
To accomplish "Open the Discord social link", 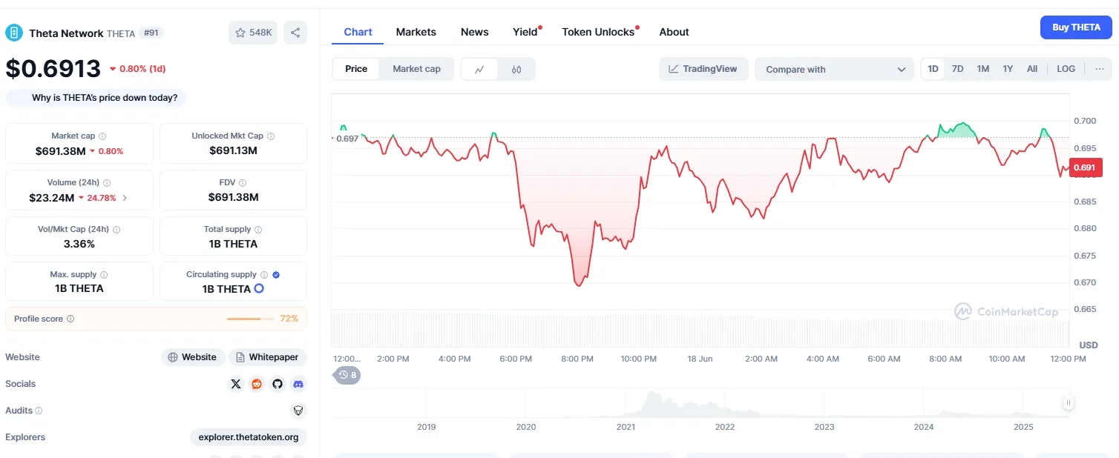I will point(298,384).
